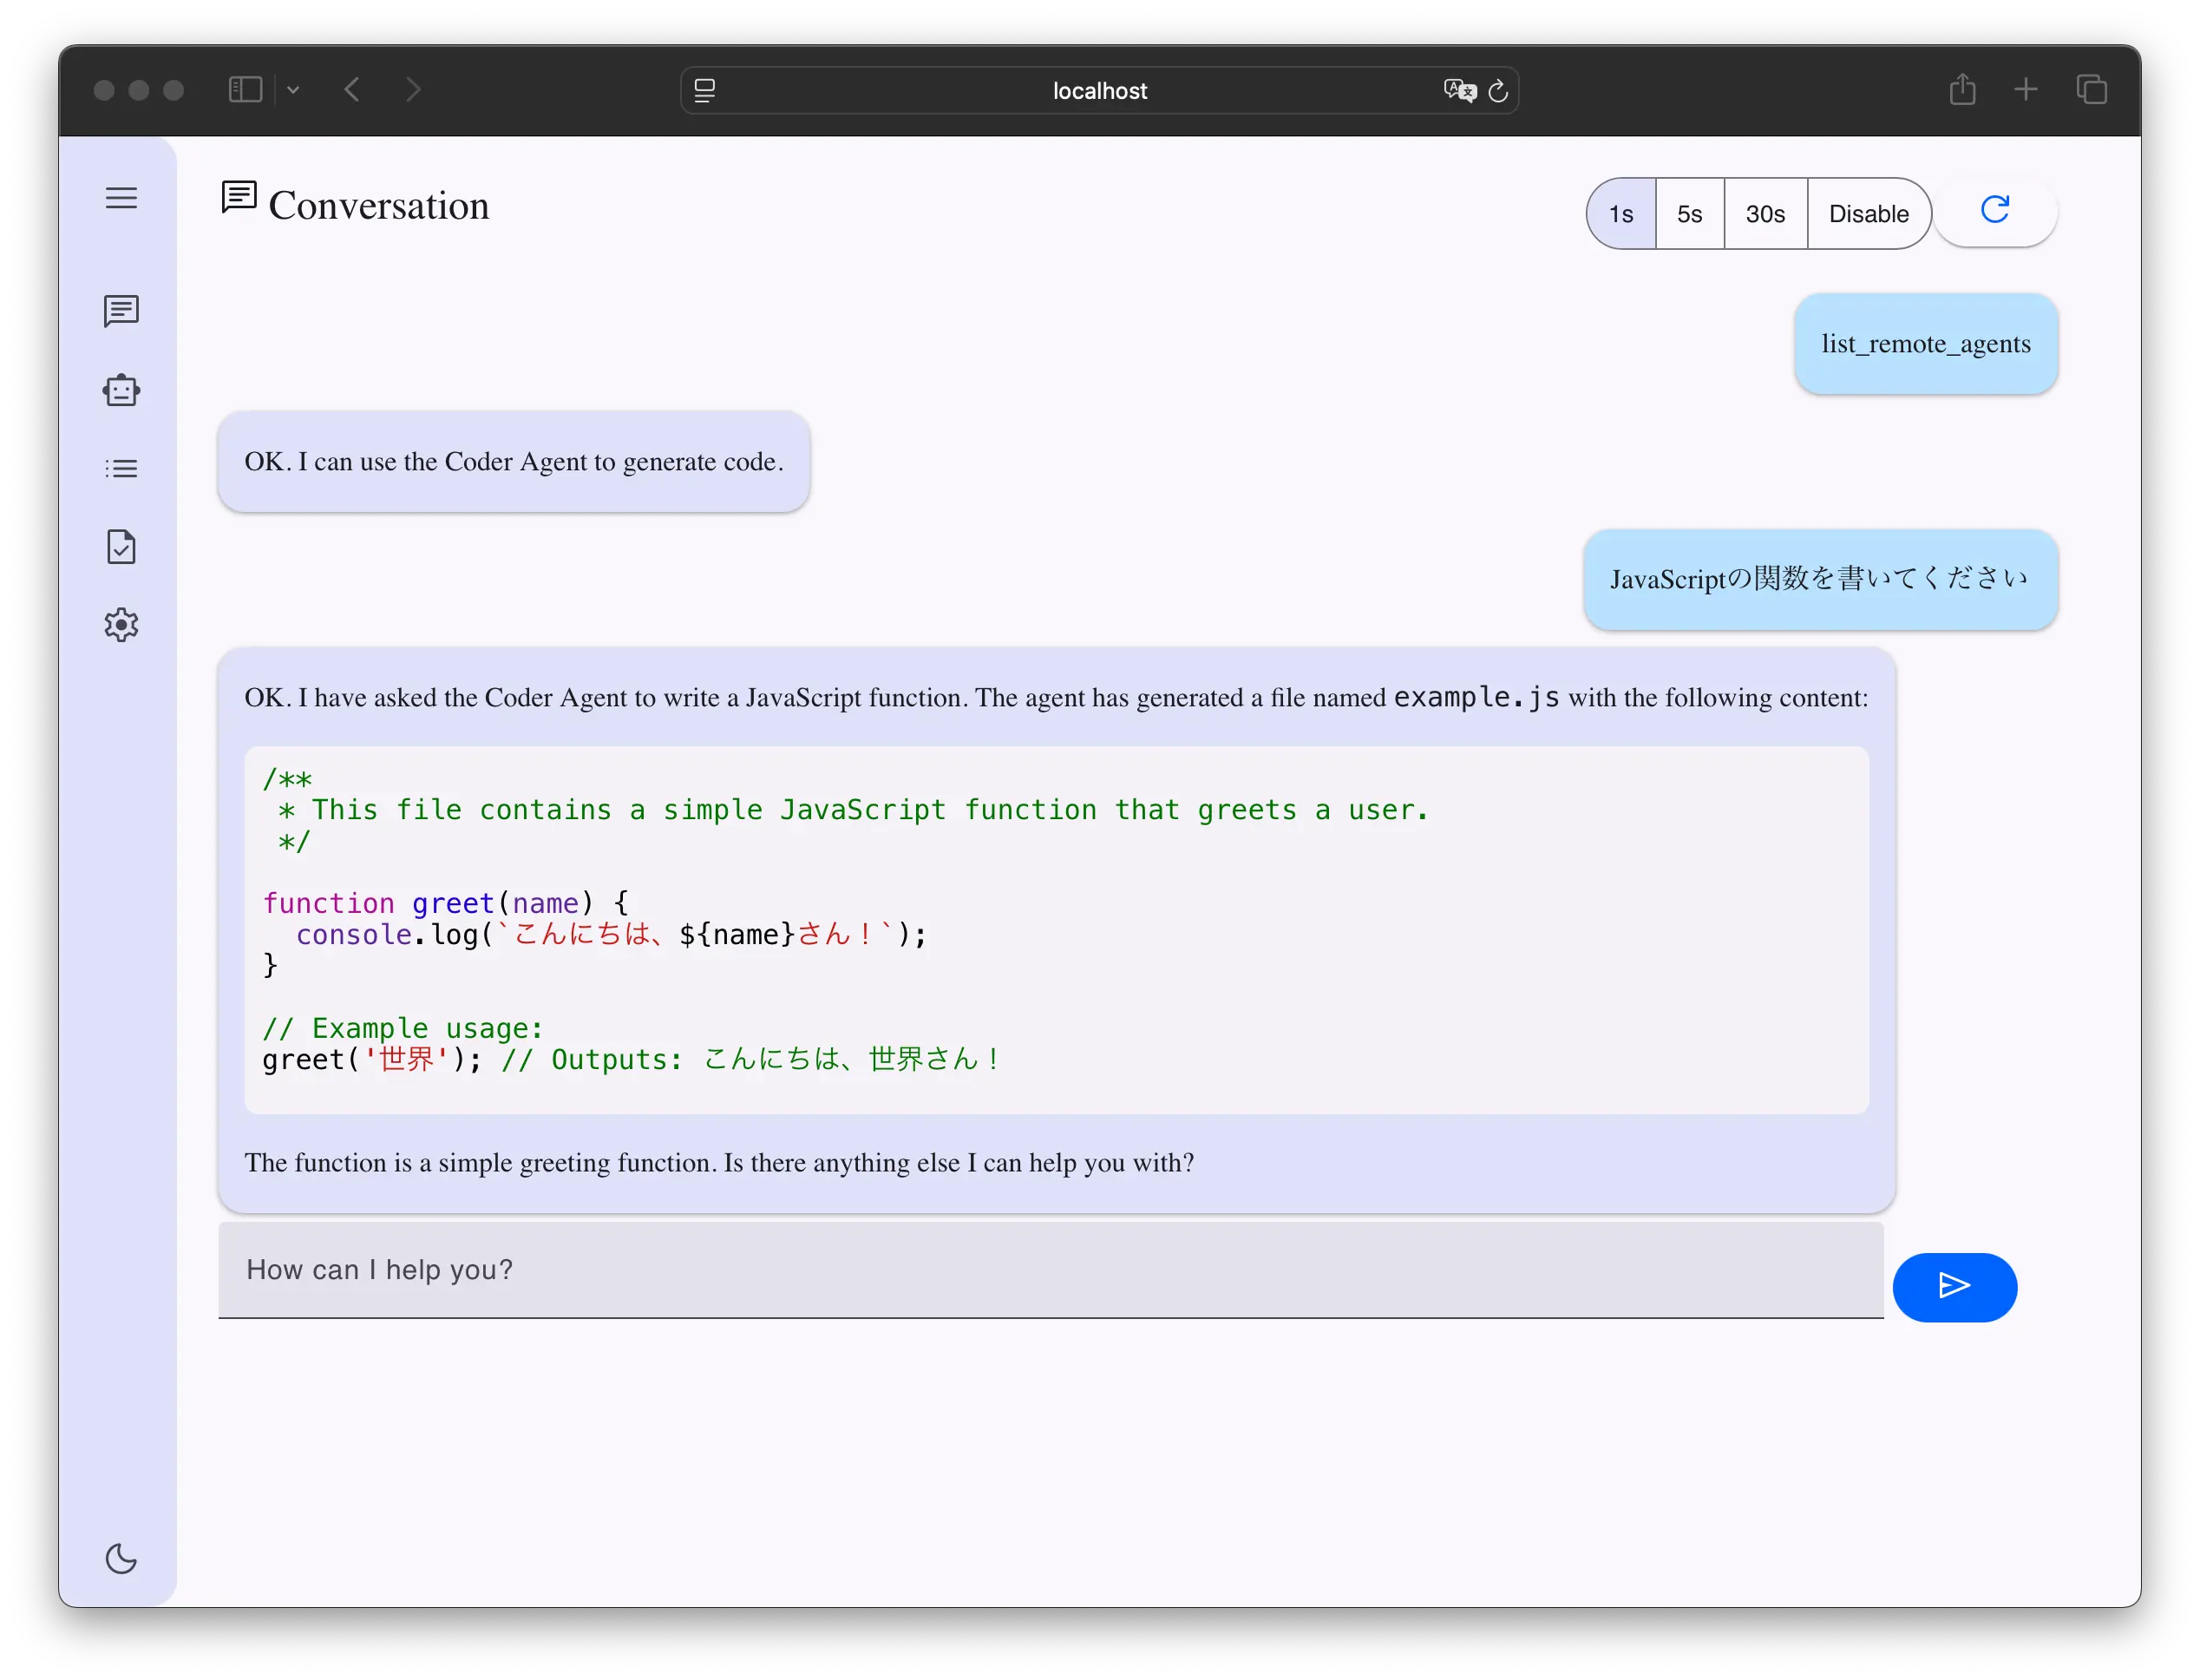Open the Event list icon in the sidebar
Screen dimensions: 2200x1680
(121, 469)
